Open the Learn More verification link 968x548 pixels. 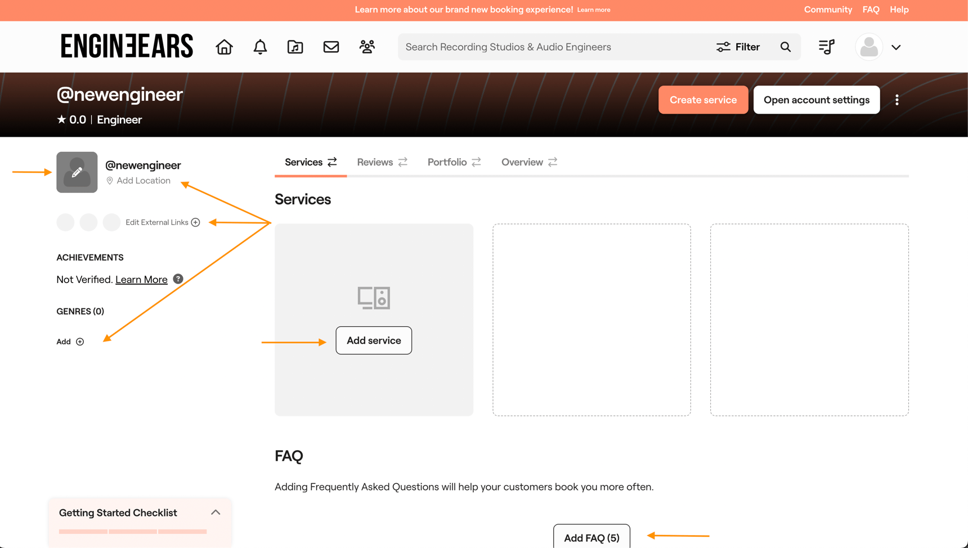[141, 279]
